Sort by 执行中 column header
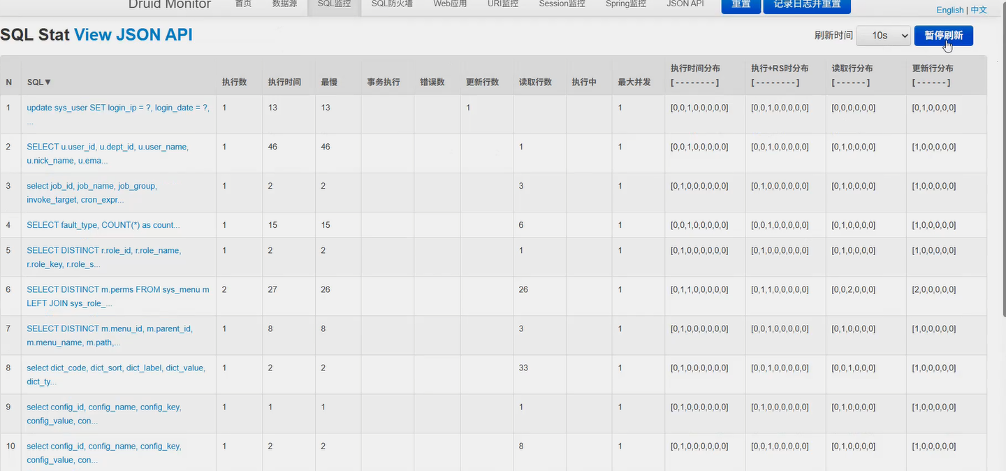Viewport: 1006px width, 471px height. [x=584, y=82]
